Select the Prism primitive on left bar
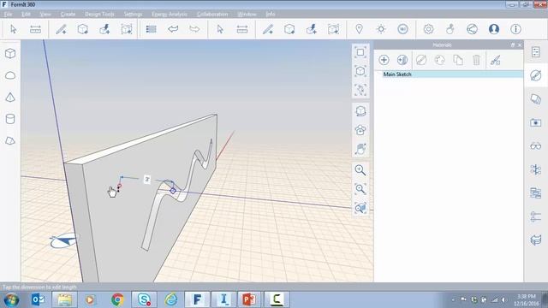548x308 pixels. pos(10,140)
